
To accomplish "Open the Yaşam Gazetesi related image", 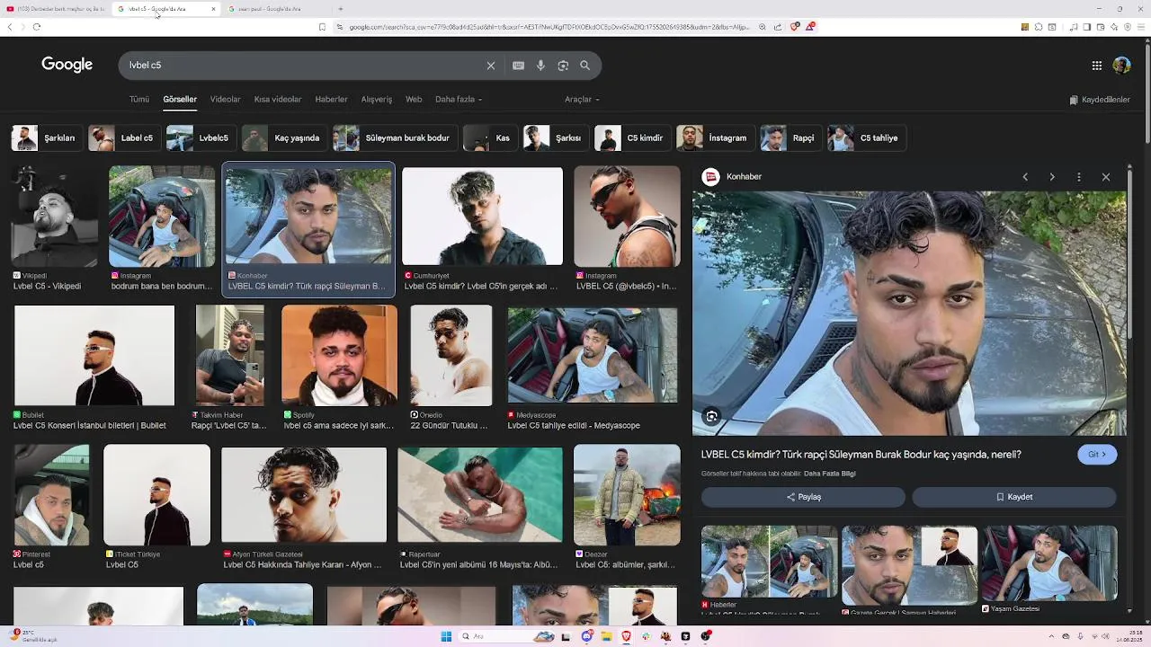I will pos(1049,563).
